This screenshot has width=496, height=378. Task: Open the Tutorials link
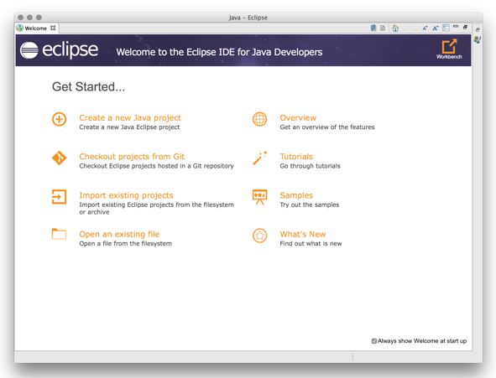tap(296, 157)
